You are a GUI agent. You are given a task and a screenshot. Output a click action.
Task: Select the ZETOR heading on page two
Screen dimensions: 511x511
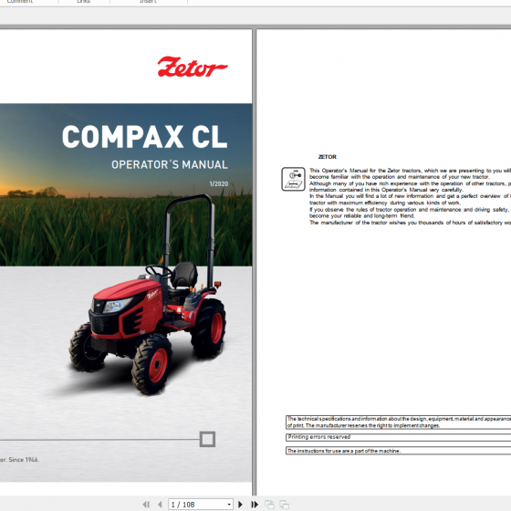coord(328,157)
